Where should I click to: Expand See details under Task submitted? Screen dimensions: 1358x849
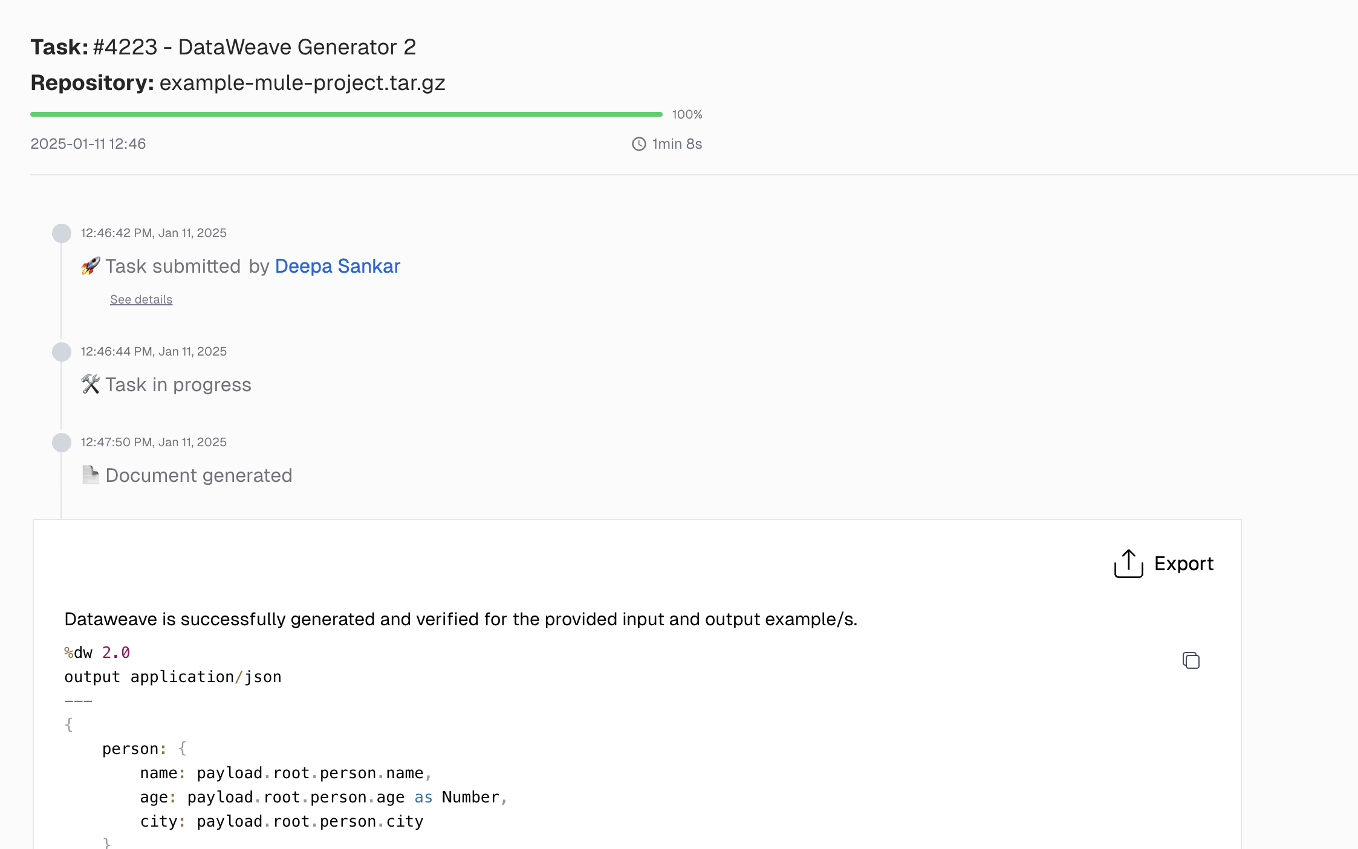click(x=141, y=299)
